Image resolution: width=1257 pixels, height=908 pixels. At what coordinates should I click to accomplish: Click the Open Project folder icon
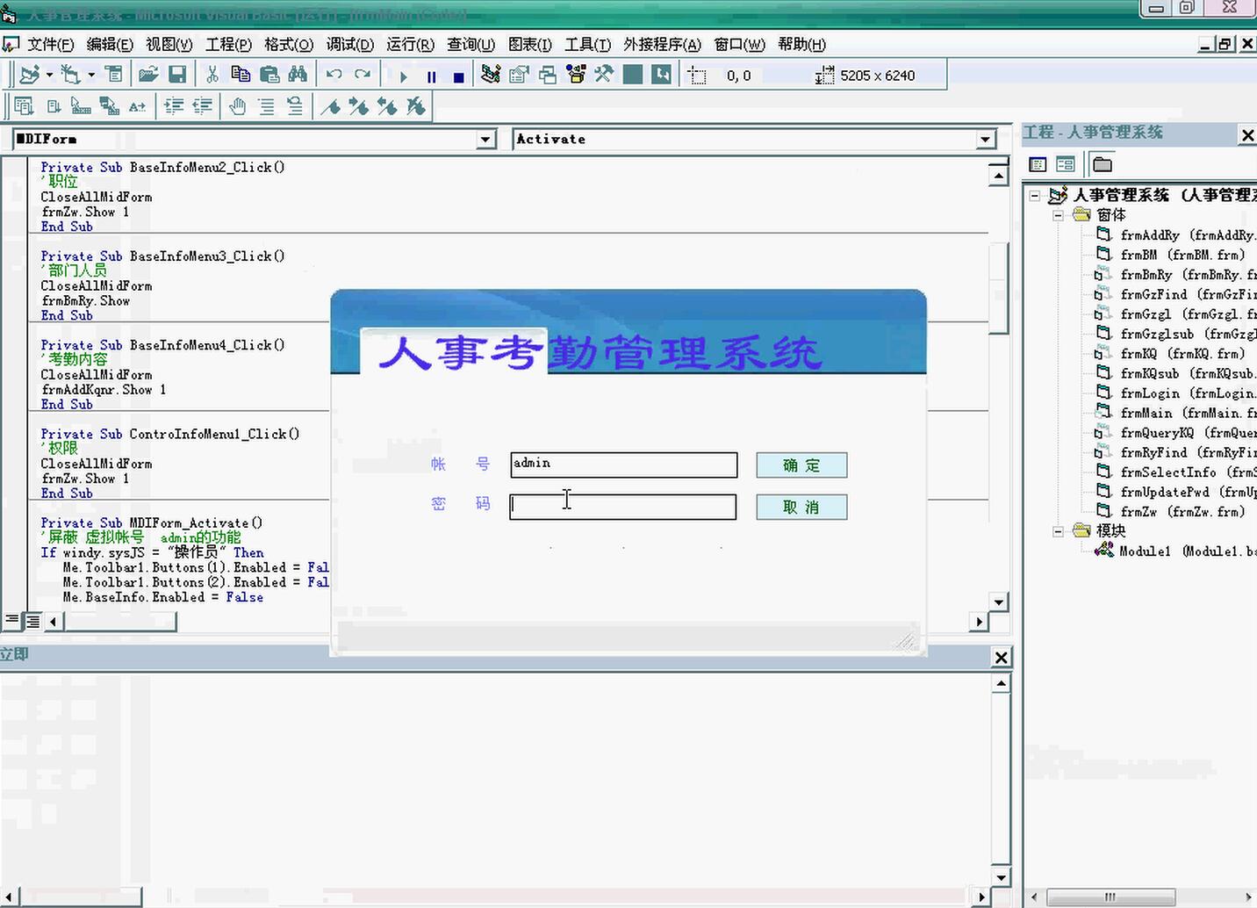pyautogui.click(x=148, y=75)
